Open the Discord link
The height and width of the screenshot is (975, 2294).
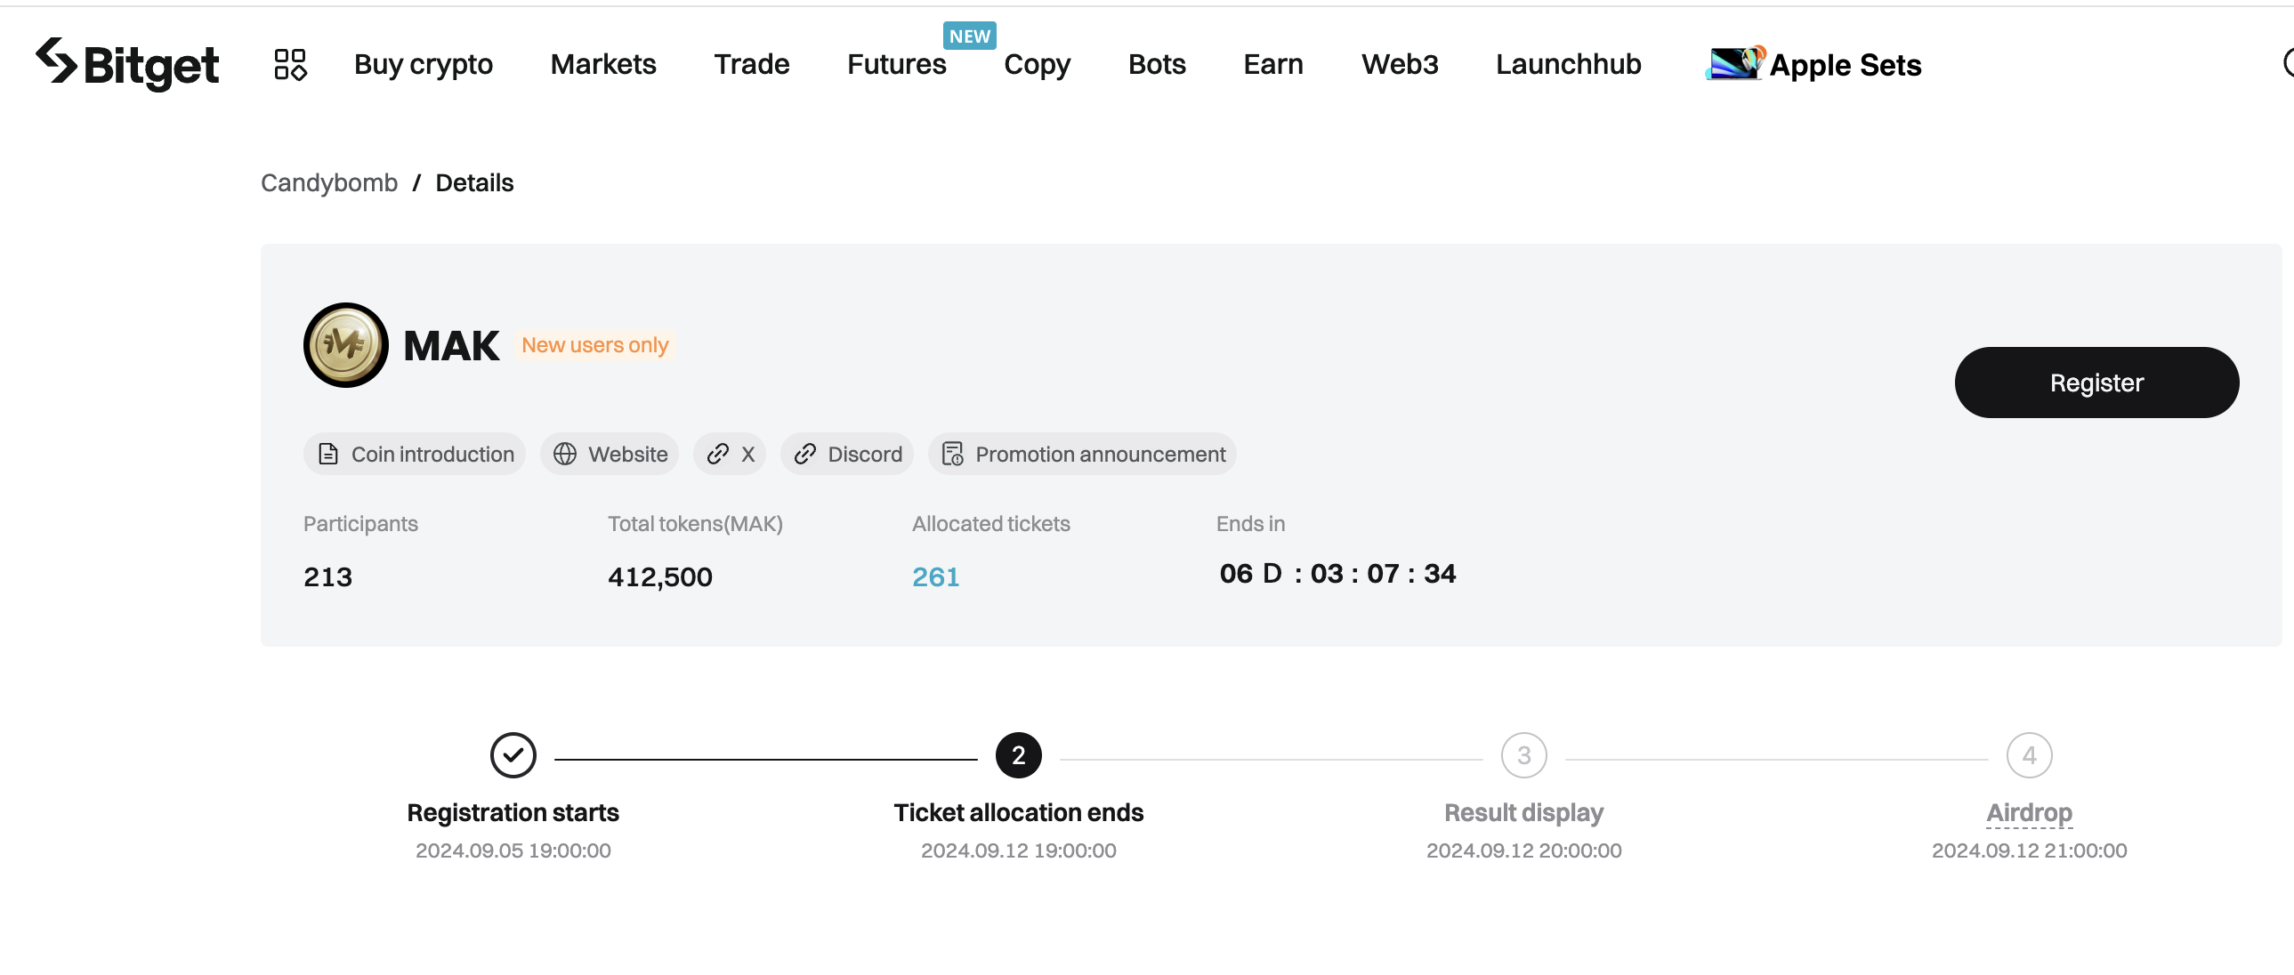847,454
